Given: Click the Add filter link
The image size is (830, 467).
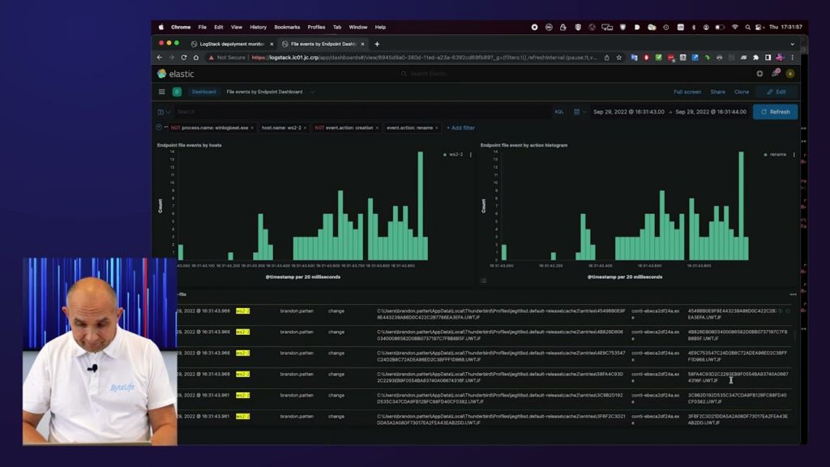Looking at the screenshot, I should [x=460, y=127].
